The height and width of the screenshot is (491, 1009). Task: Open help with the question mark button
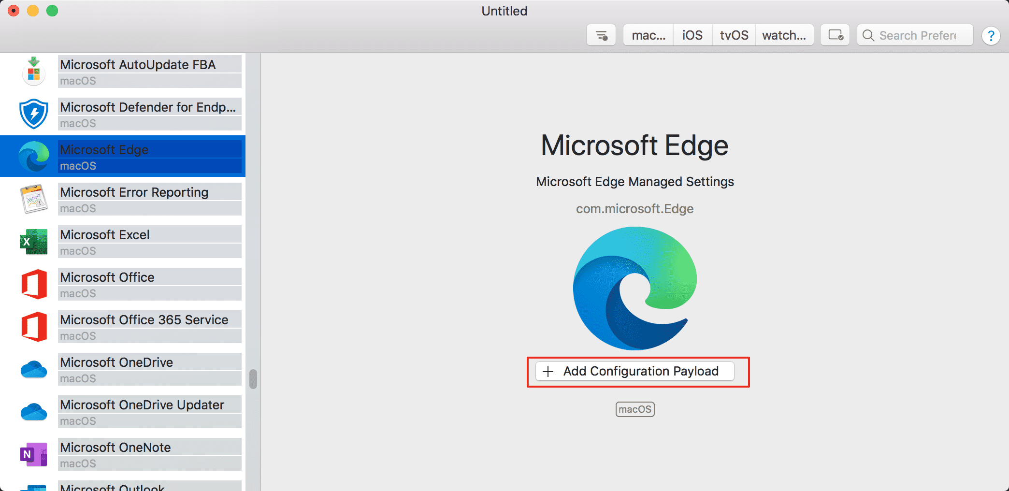991,35
